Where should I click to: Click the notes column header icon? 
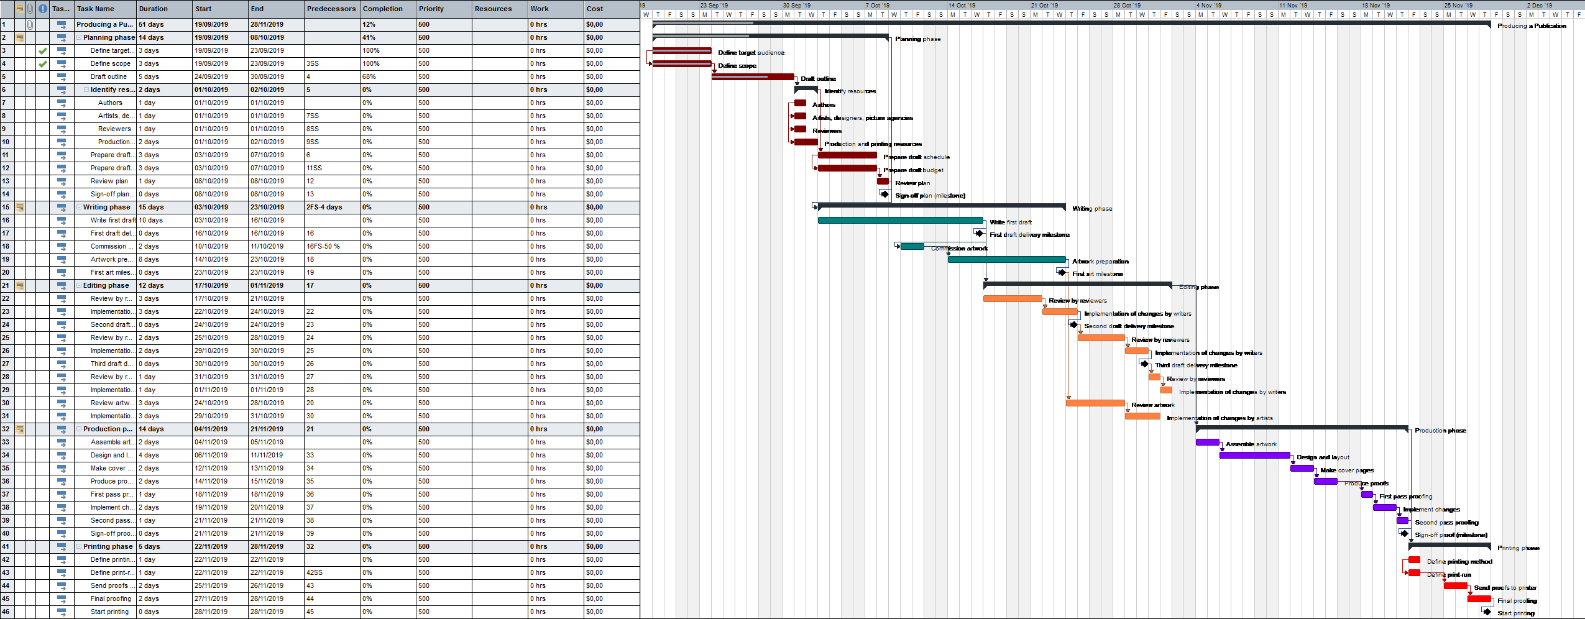(20, 8)
